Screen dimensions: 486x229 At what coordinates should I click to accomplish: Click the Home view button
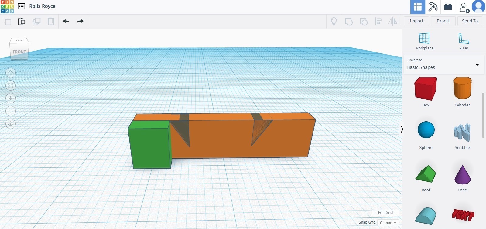coord(11,73)
